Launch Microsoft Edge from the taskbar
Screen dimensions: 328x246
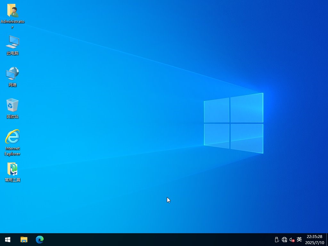pyautogui.click(x=39, y=239)
